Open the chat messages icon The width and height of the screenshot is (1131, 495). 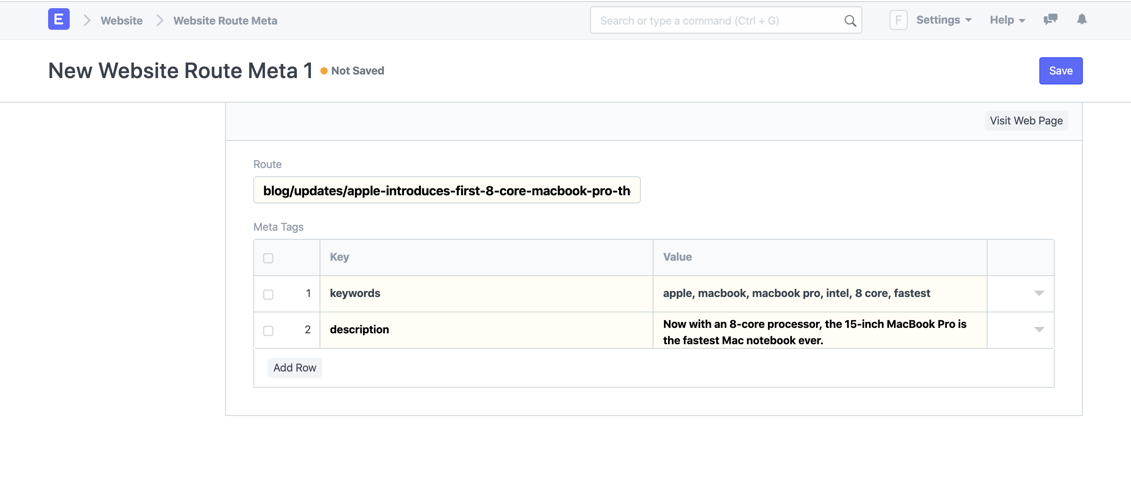[x=1050, y=20]
